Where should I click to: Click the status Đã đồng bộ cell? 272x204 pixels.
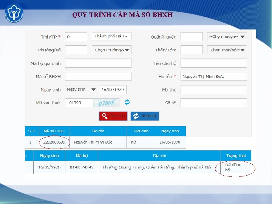click(x=236, y=167)
